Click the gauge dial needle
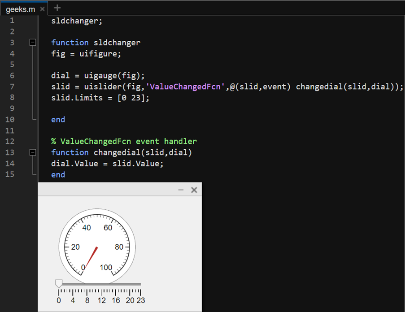This screenshot has height=312, width=405. (x=91, y=257)
